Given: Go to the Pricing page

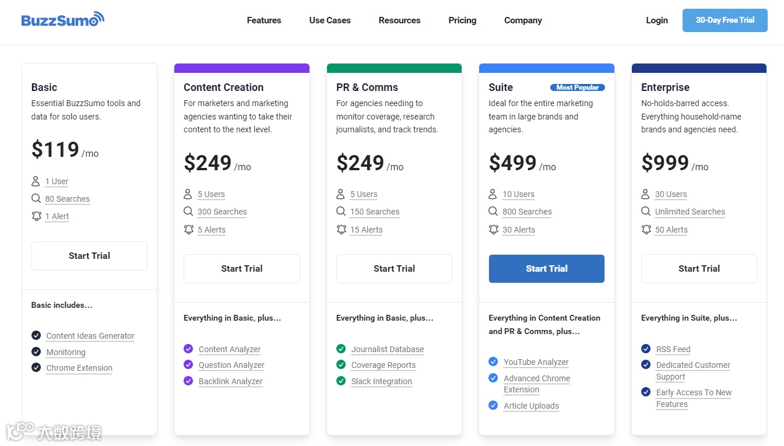Looking at the screenshot, I should (462, 20).
